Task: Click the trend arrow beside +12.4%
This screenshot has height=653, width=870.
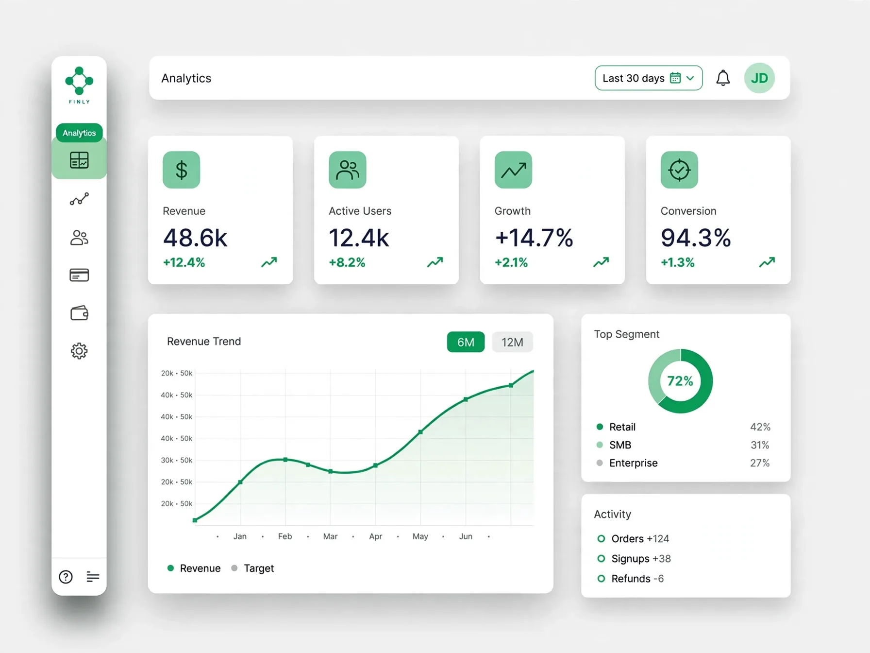Action: point(269,262)
